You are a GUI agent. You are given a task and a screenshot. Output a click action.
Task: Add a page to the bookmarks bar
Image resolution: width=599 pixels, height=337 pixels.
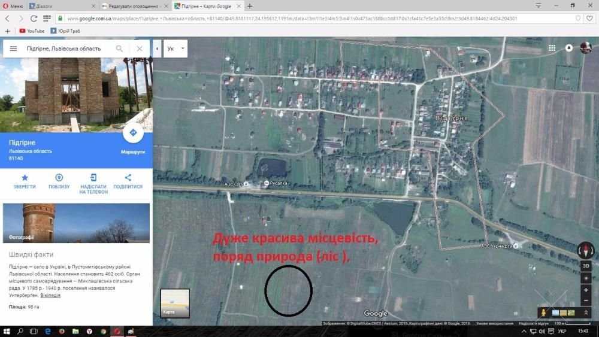pos(7,31)
